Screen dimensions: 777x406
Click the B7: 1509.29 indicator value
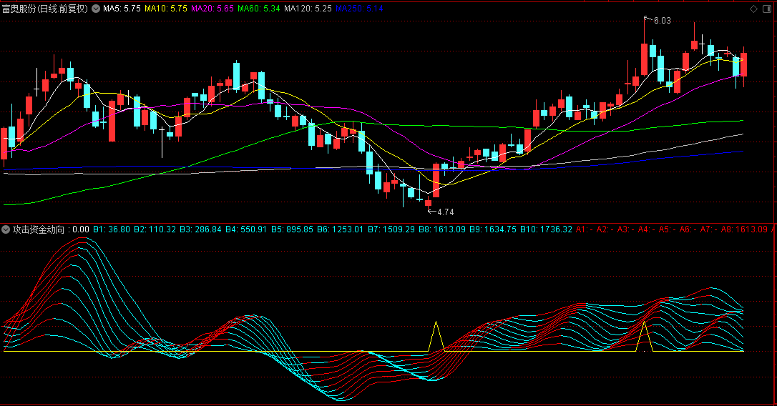(x=391, y=229)
